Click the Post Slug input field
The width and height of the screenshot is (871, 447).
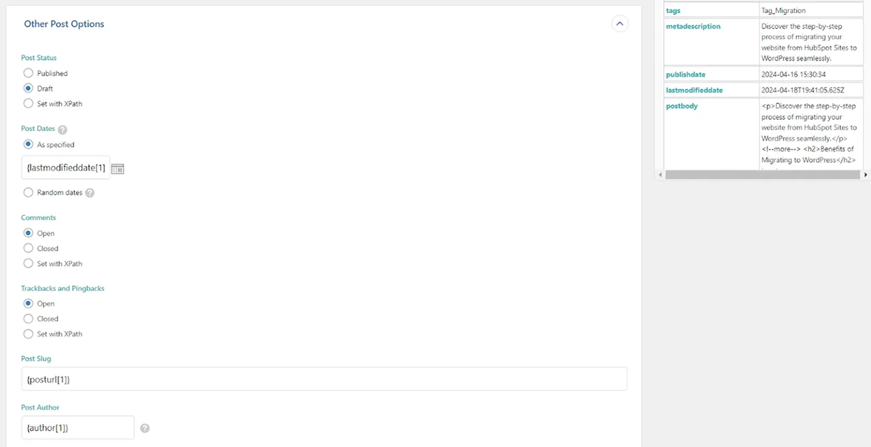pos(324,379)
